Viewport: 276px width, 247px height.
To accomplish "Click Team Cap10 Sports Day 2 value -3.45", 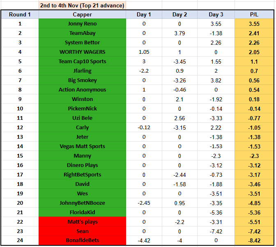I will 179,62.
